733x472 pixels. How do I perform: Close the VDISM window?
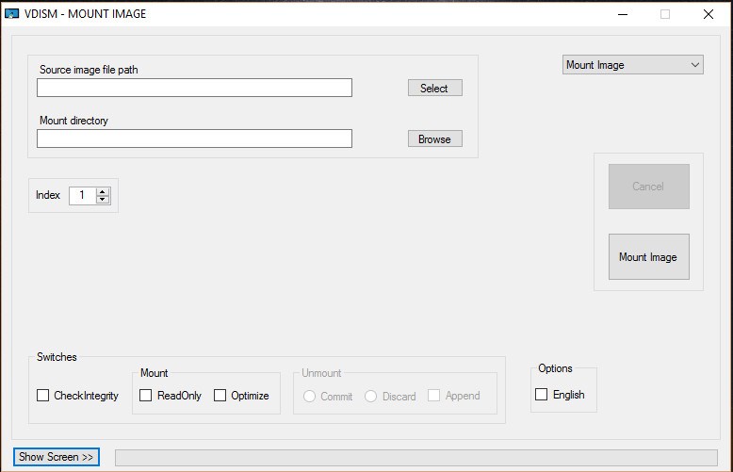coord(709,14)
